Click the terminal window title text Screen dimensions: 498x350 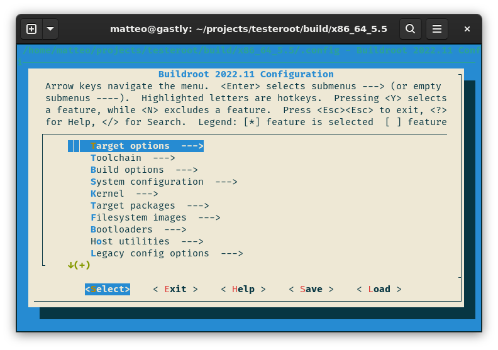tap(248, 29)
